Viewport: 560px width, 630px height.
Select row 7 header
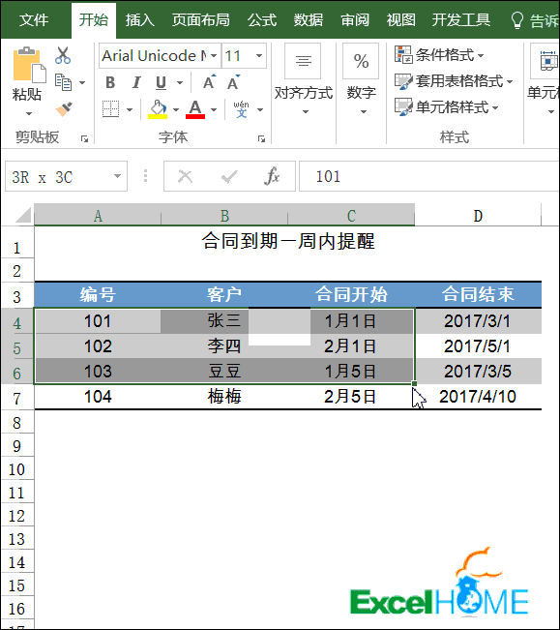[x=16, y=398]
